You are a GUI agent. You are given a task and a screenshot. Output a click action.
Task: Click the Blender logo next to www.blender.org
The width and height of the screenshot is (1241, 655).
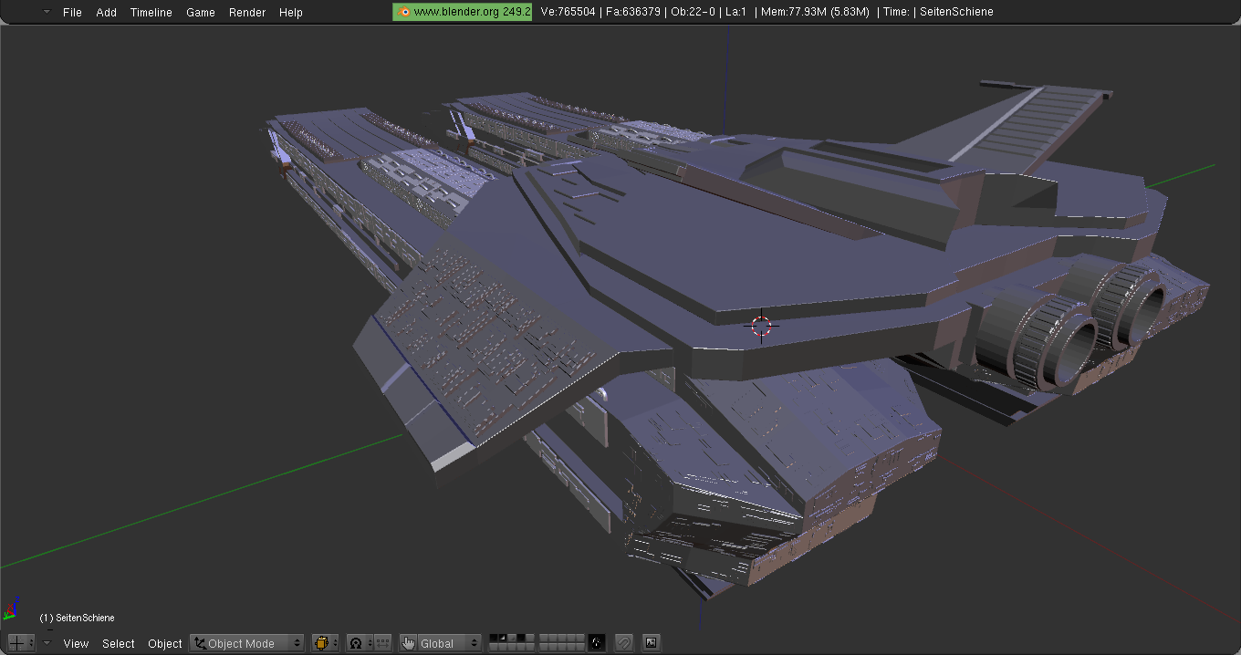pyautogui.click(x=402, y=12)
